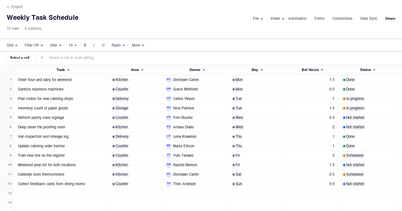Click Deshawn Carter's avatar in Calibrate oven row

coord(169,174)
